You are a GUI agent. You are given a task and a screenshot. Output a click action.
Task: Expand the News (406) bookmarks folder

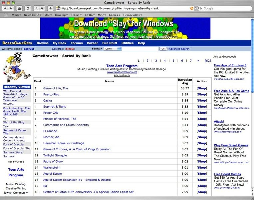[33, 15]
